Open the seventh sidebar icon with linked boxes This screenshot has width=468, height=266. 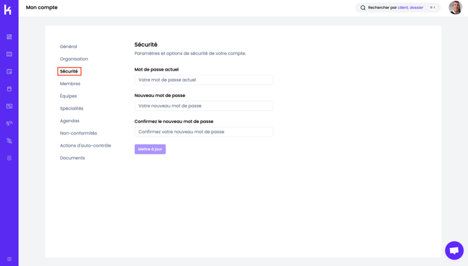9,141
